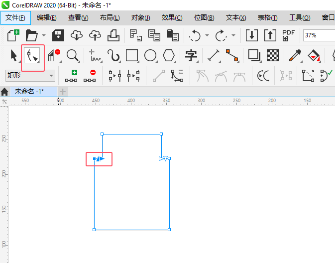Select the Zoom magnifier tool
This screenshot has height=263, width=335.
(73, 55)
